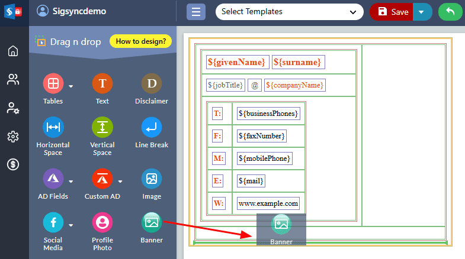Add a Vertical Space element
465x259 pixels.
[102, 127]
